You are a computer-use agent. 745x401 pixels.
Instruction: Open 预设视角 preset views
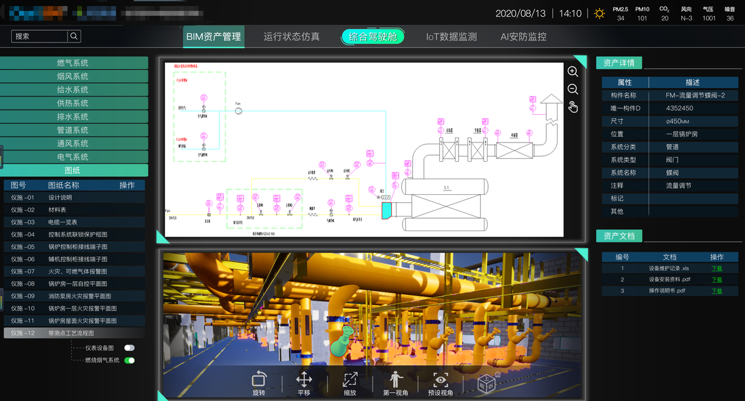[x=441, y=383]
